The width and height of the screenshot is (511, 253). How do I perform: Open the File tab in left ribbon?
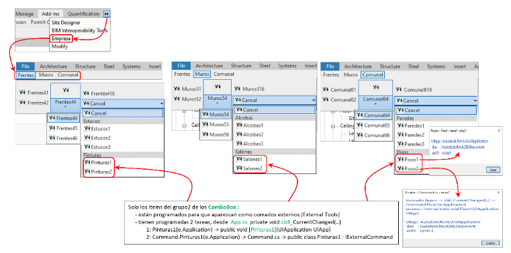tap(26, 66)
